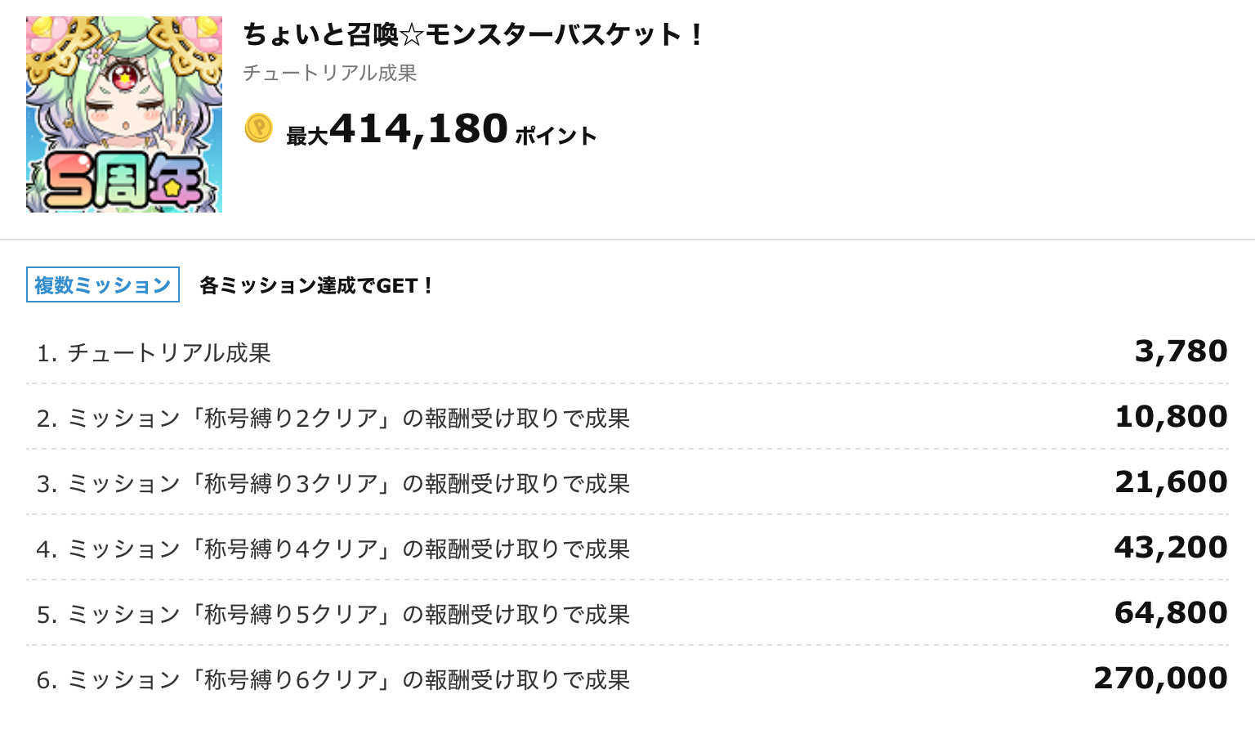Image resolution: width=1255 pixels, height=739 pixels.
Task: Click the gold point coin icon
Action: (x=258, y=128)
